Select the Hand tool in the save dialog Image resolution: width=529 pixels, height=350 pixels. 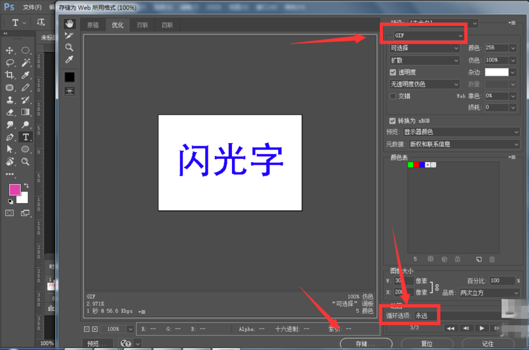(x=69, y=24)
